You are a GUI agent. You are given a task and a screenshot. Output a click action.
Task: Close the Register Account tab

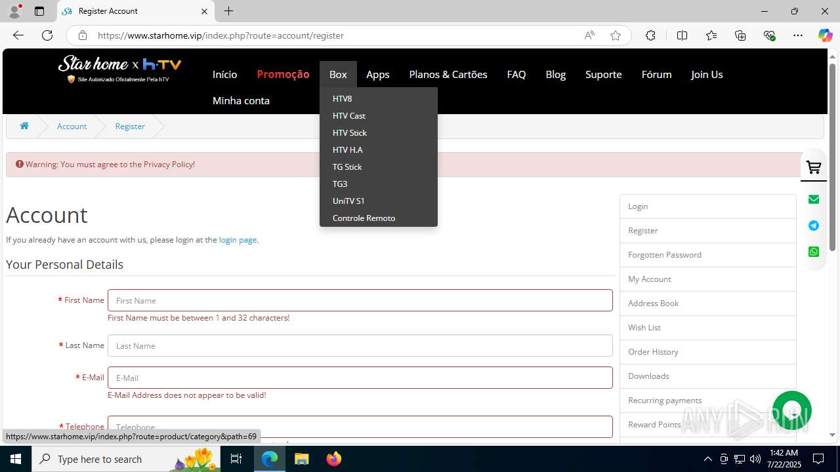(204, 11)
